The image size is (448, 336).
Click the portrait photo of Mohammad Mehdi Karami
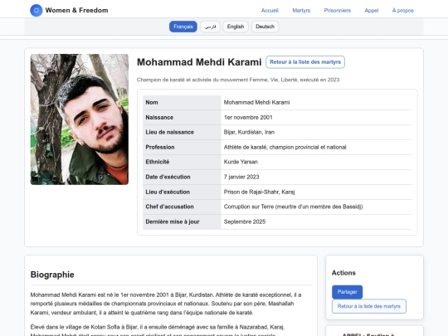80,119
